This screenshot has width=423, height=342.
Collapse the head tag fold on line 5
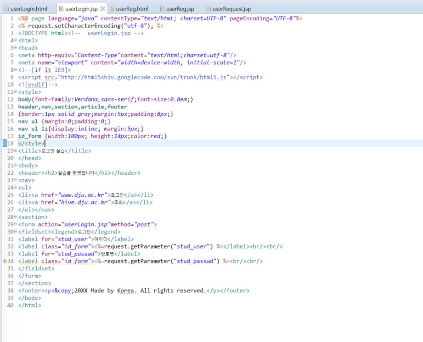coord(15,47)
